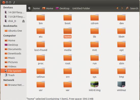
Task: Select the highlighted home folder icon
Action: pos(68,31)
